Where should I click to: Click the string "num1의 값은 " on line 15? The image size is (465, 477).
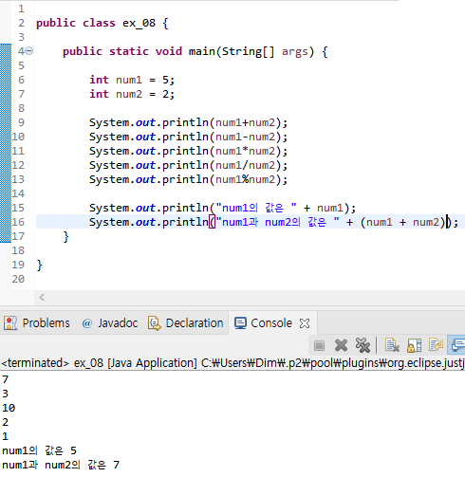click(x=256, y=208)
